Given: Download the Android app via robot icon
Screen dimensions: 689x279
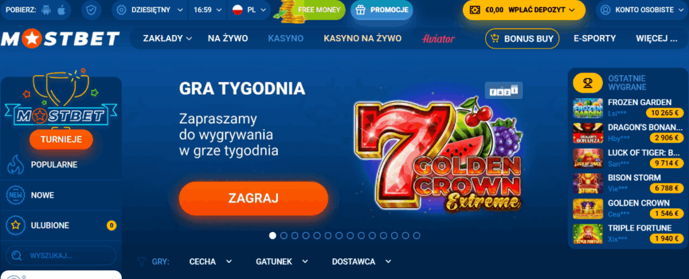Looking at the screenshot, I should (x=46, y=9).
